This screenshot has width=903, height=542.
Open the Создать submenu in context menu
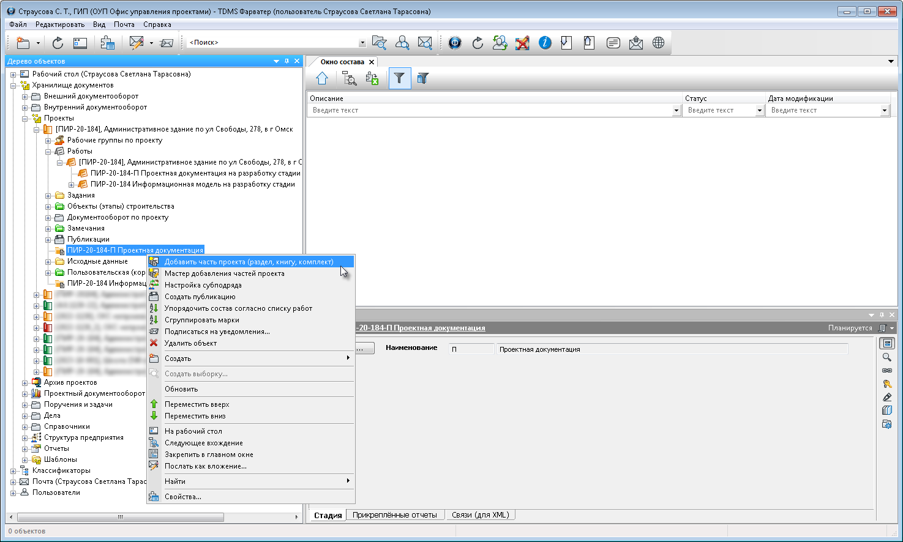251,358
